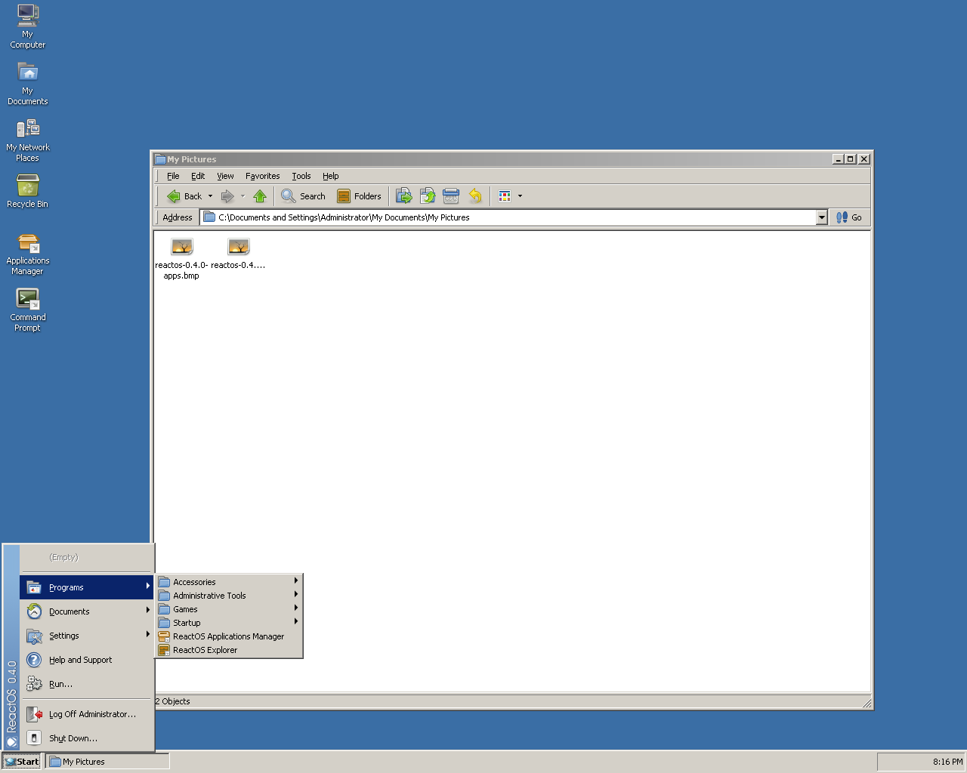The width and height of the screenshot is (967, 773).
Task: Select the Recycle Bin desktop icon
Action: coord(28,191)
